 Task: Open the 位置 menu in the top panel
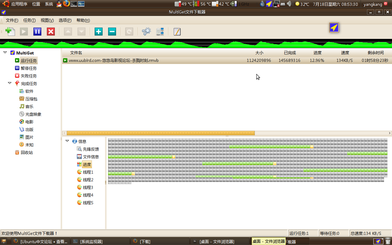click(x=36, y=4)
